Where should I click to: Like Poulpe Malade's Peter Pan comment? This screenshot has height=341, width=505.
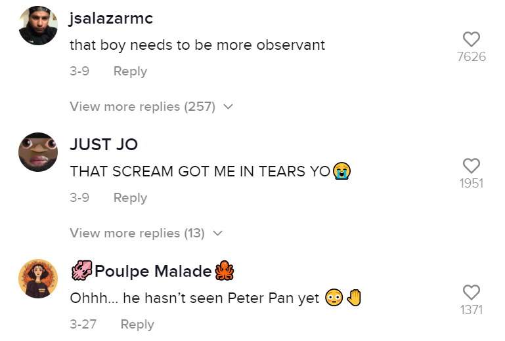[x=472, y=292]
